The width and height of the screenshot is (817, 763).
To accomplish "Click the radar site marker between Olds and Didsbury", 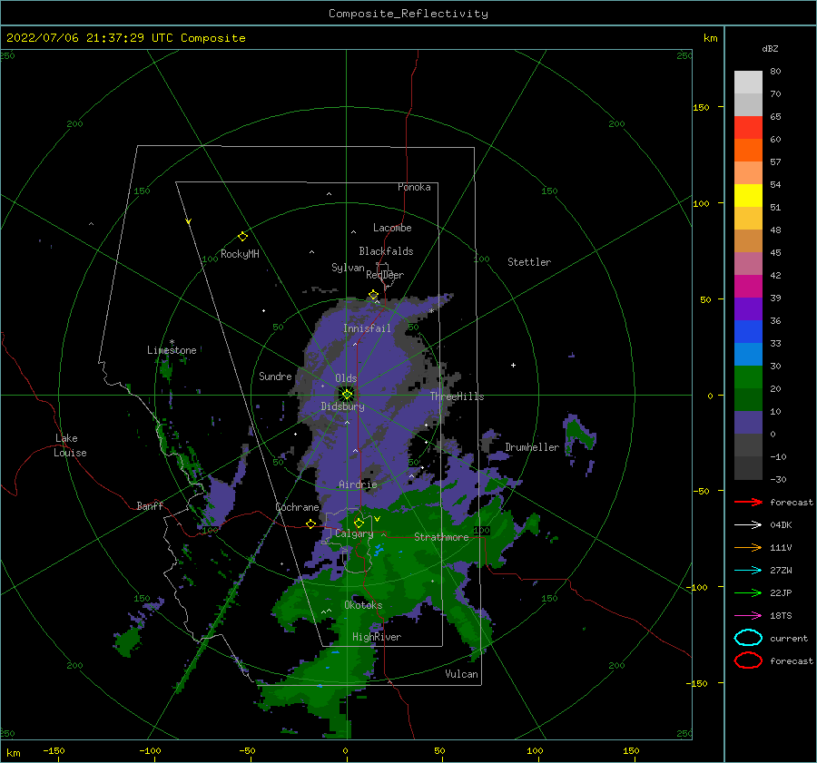I will coord(347,395).
